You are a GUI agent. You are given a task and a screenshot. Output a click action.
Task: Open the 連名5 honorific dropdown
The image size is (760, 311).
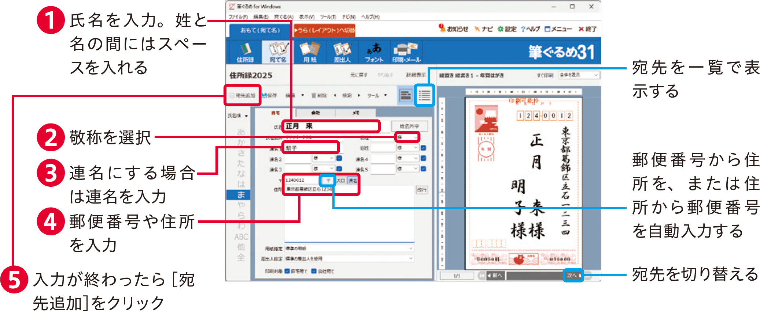click(x=407, y=169)
